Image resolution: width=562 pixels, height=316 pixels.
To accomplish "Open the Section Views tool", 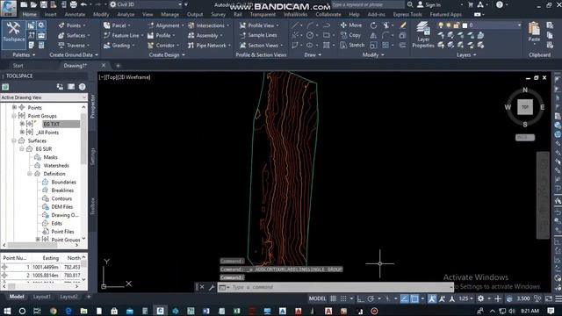I will point(261,46).
